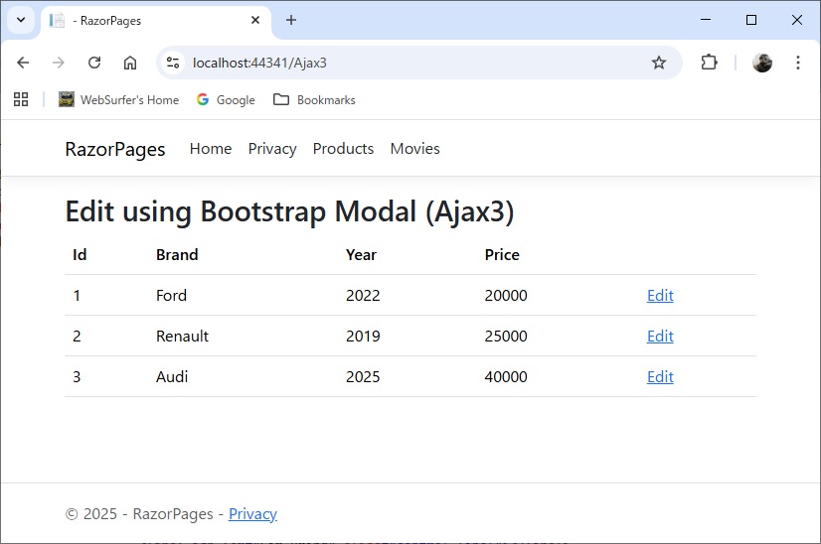Open the apps grid in bookmarks bar
This screenshot has height=544, width=821.
21,99
